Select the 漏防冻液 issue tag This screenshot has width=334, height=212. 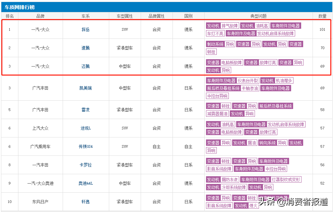229,180
